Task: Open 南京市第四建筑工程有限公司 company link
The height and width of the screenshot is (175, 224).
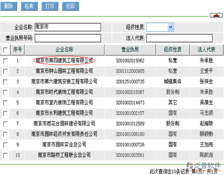Action: (x=64, y=61)
